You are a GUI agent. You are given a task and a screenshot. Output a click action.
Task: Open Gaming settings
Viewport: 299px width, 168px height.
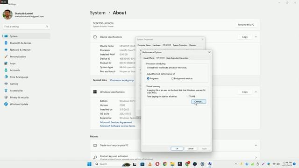(x=26, y=84)
